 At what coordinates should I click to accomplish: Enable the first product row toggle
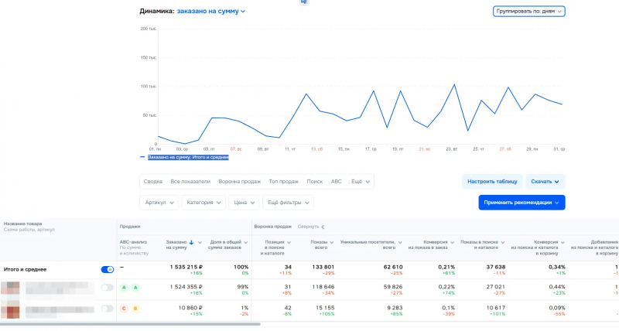click(107, 288)
